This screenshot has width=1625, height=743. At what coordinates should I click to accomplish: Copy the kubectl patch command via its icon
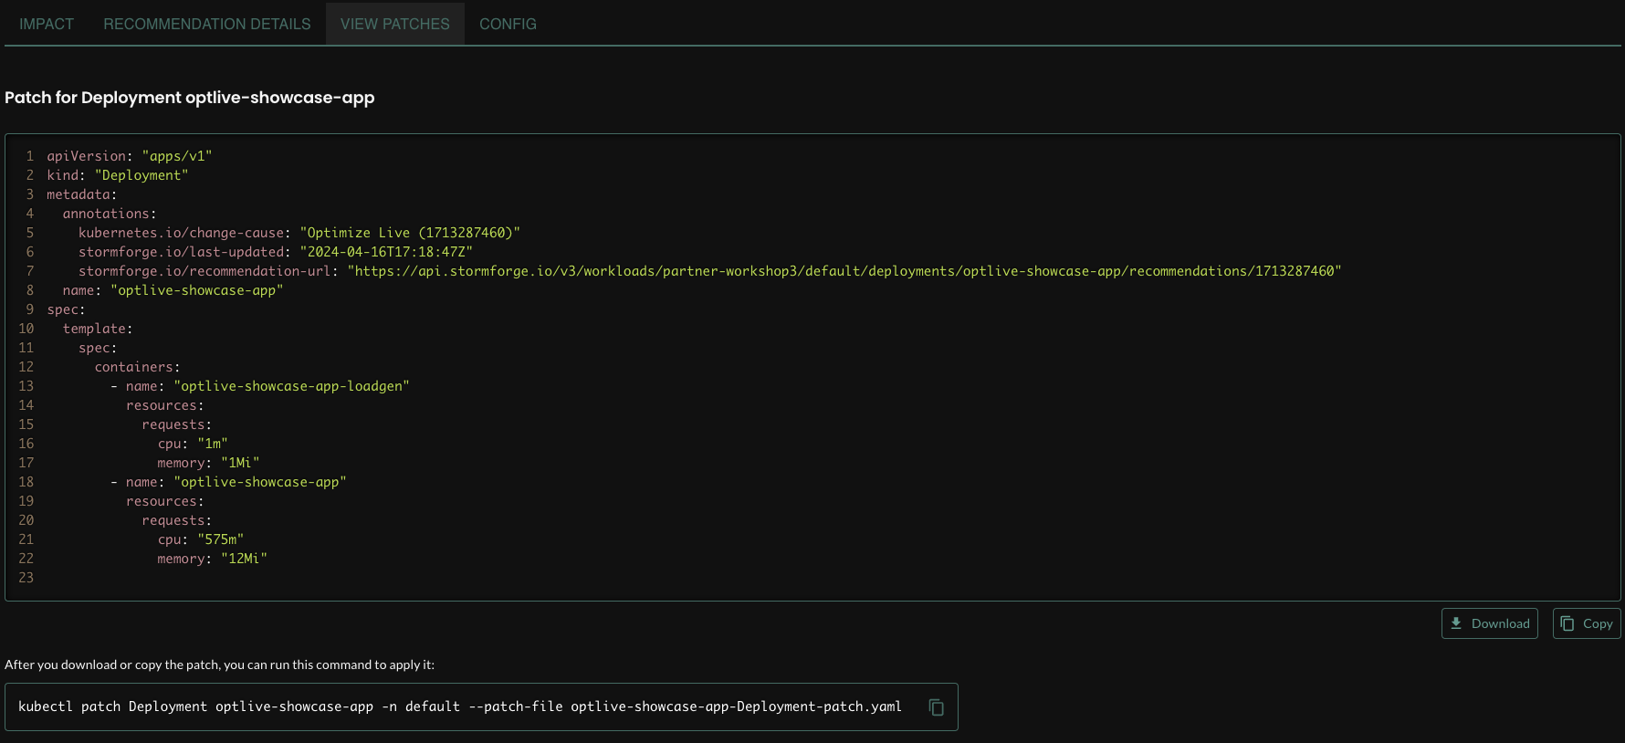point(936,707)
